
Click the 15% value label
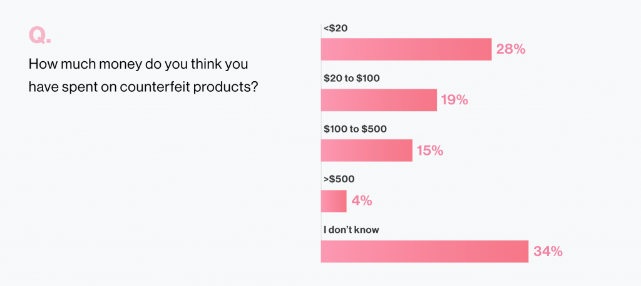click(x=430, y=150)
